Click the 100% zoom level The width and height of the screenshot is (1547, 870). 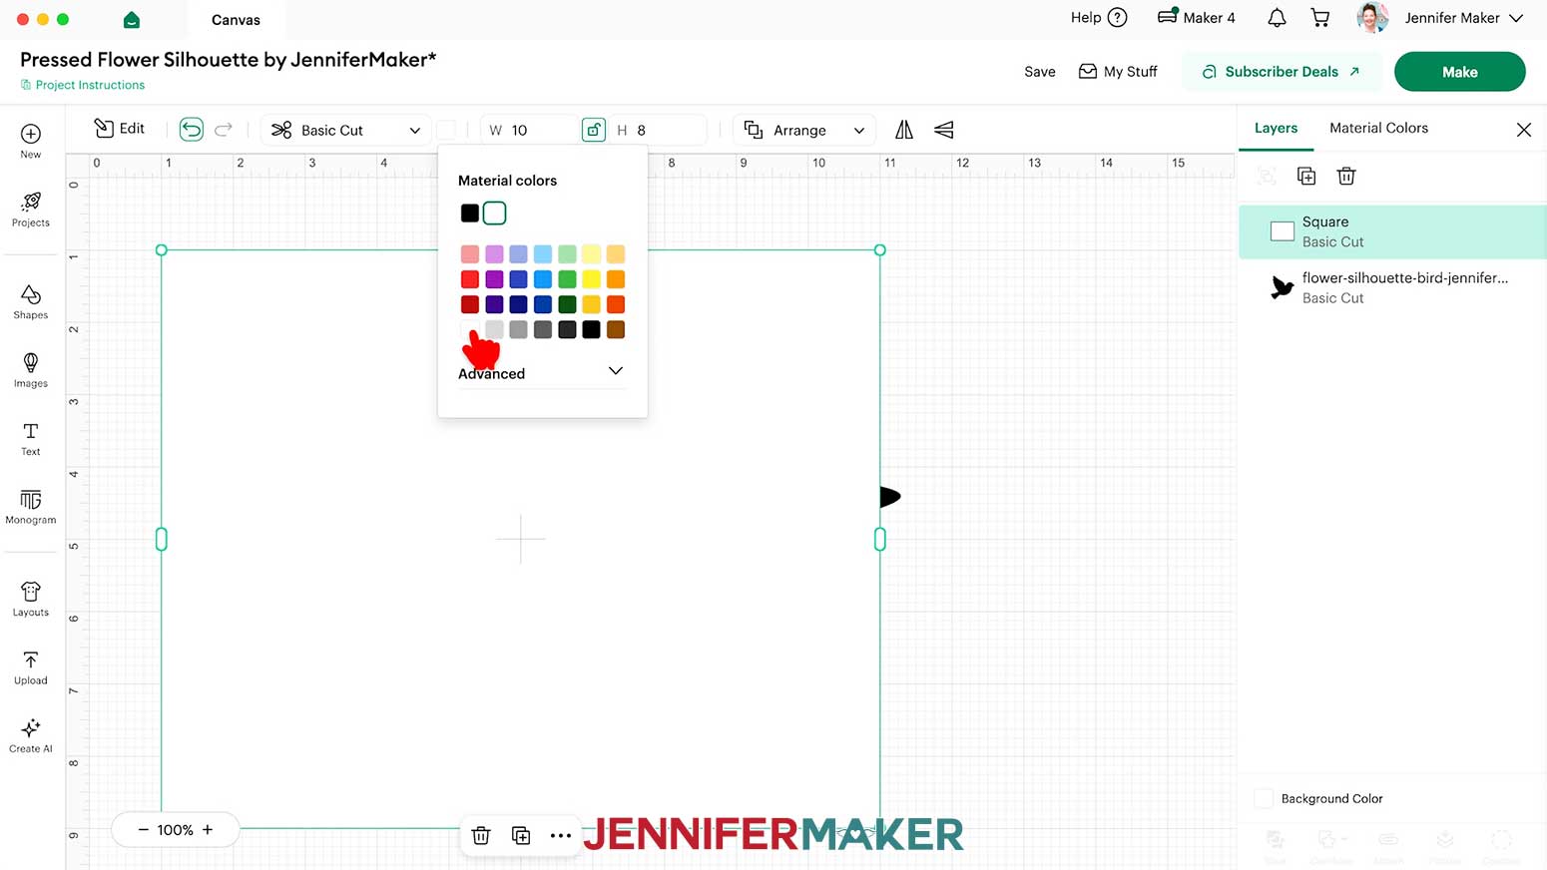pyautogui.click(x=176, y=829)
